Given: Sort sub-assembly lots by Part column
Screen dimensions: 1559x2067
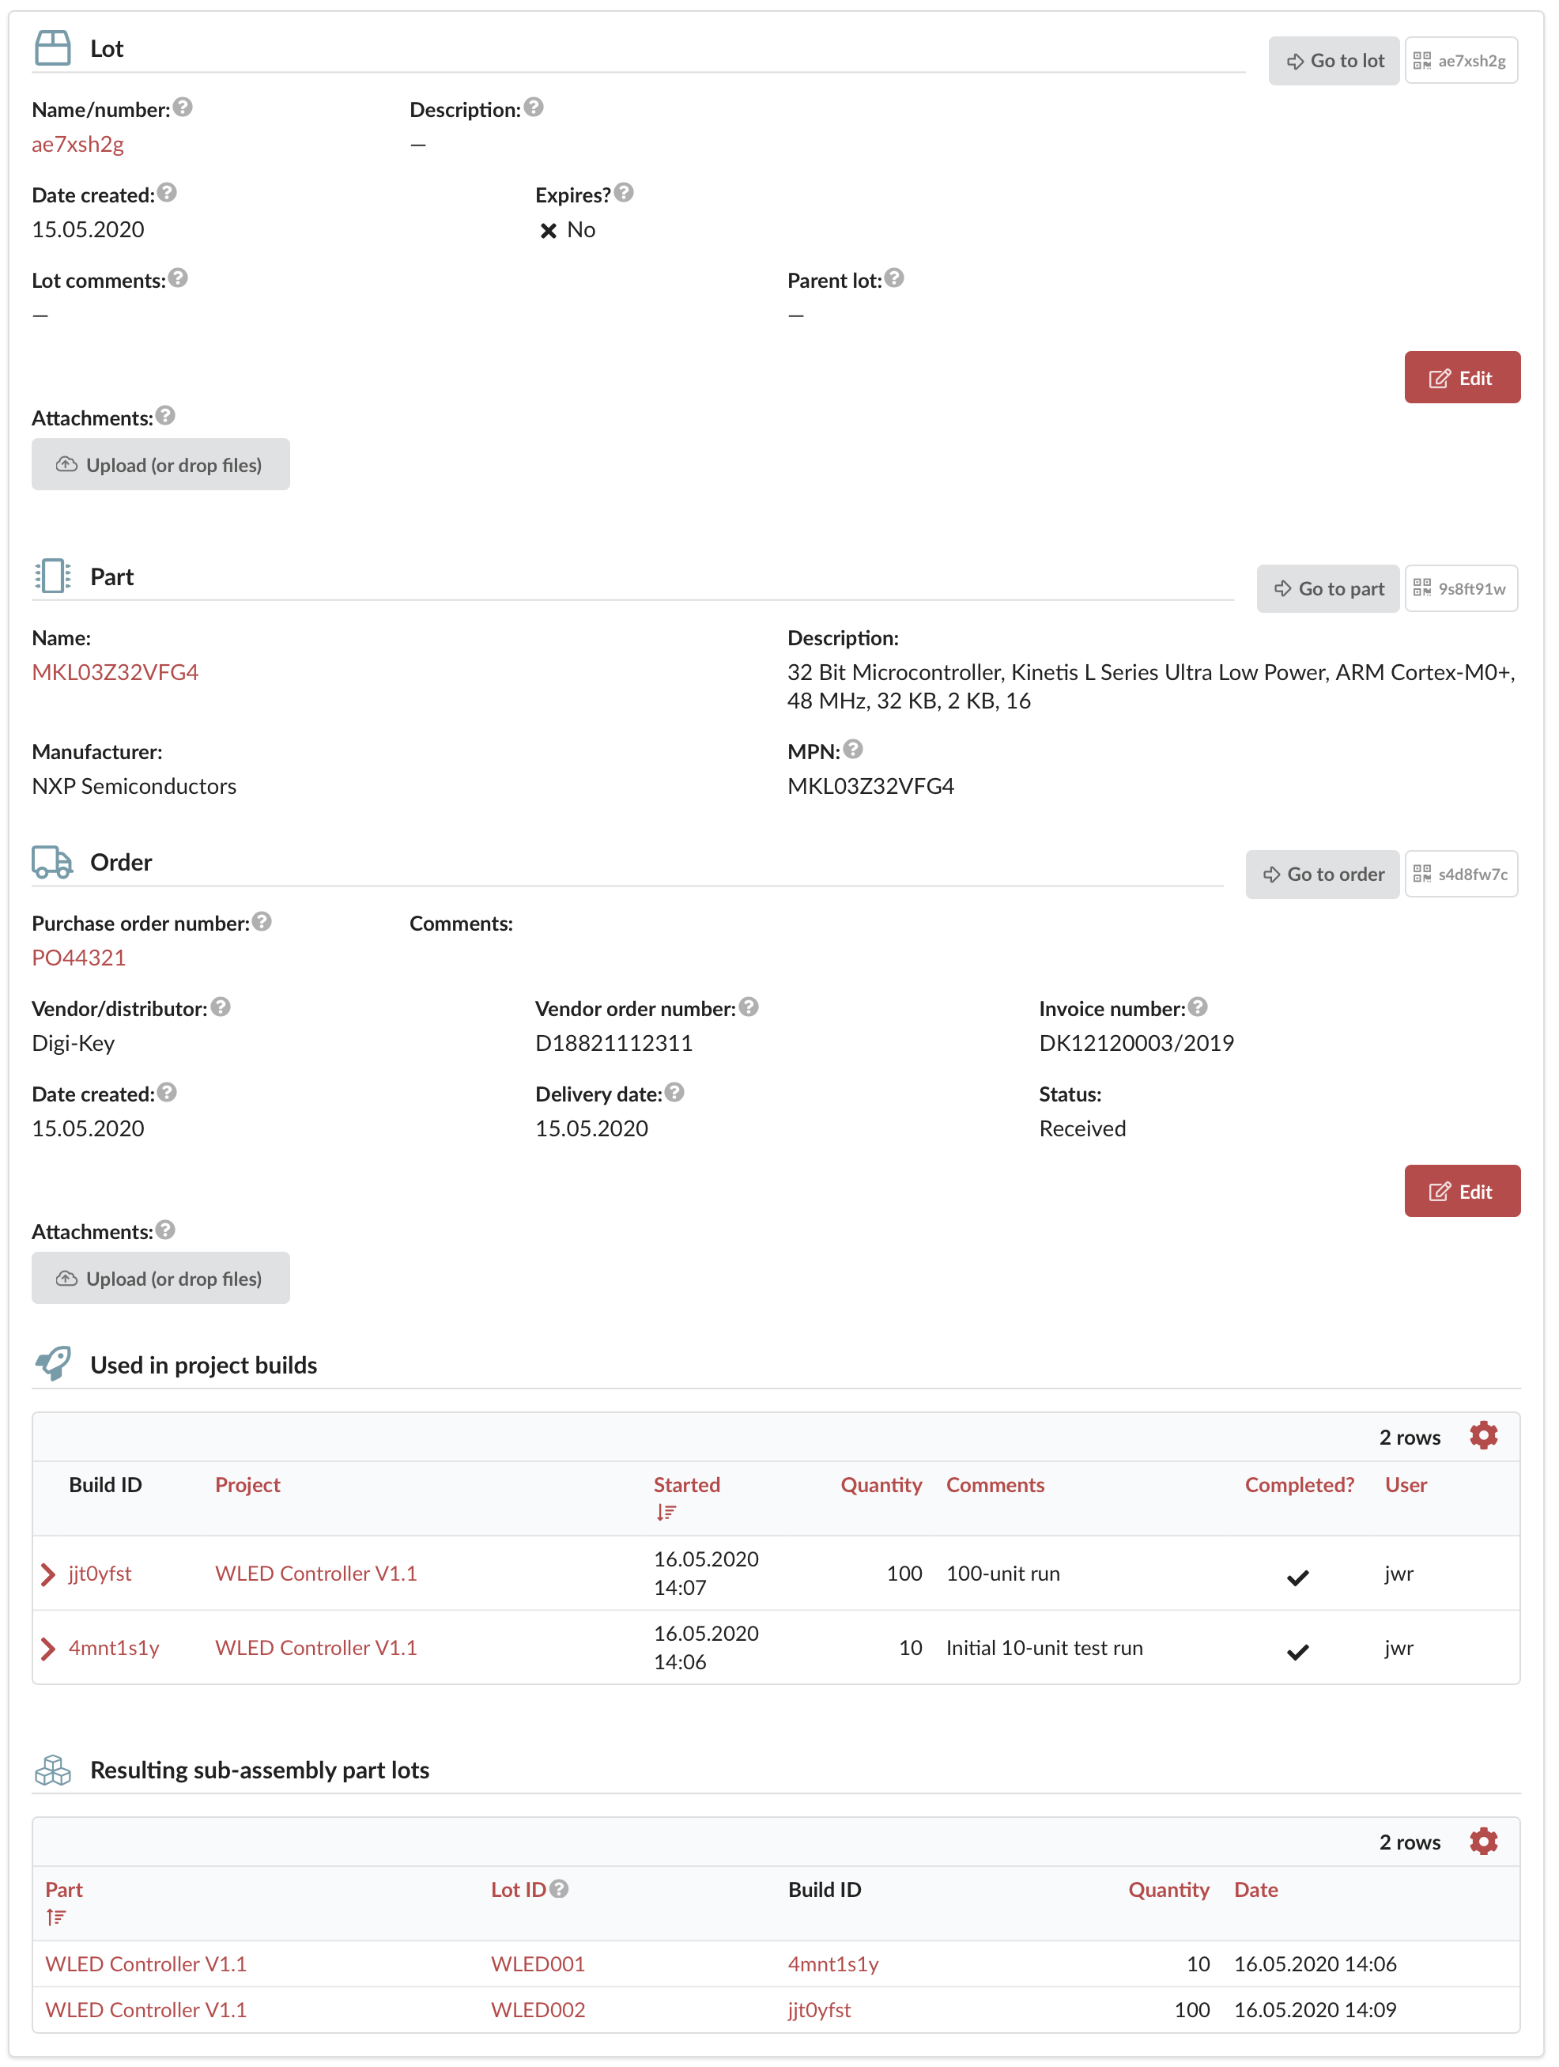Looking at the screenshot, I should click(x=63, y=1889).
